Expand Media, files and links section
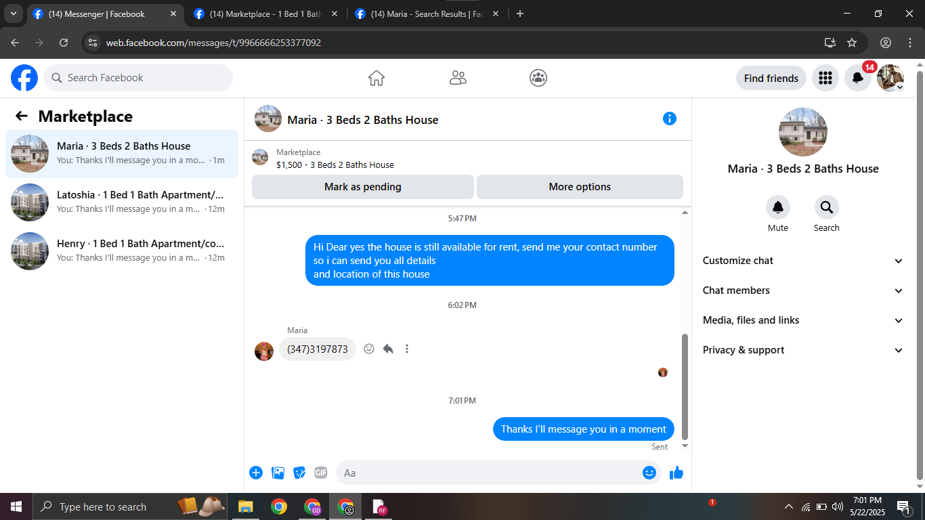 (x=803, y=320)
